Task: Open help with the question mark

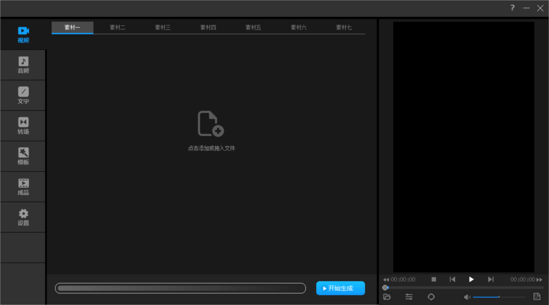Action: pos(512,8)
